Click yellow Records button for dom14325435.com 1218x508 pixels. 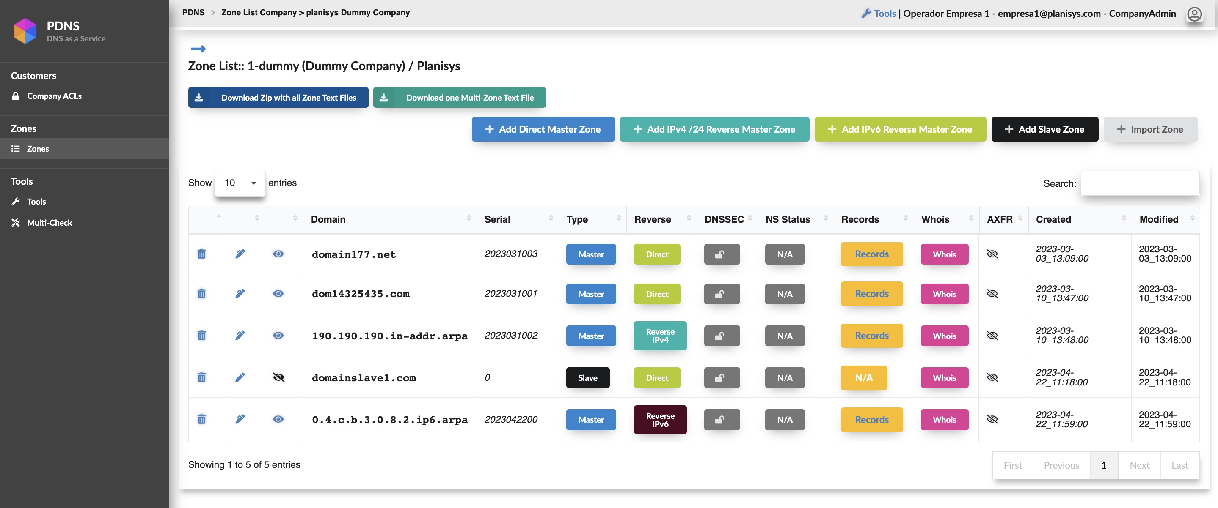871,294
